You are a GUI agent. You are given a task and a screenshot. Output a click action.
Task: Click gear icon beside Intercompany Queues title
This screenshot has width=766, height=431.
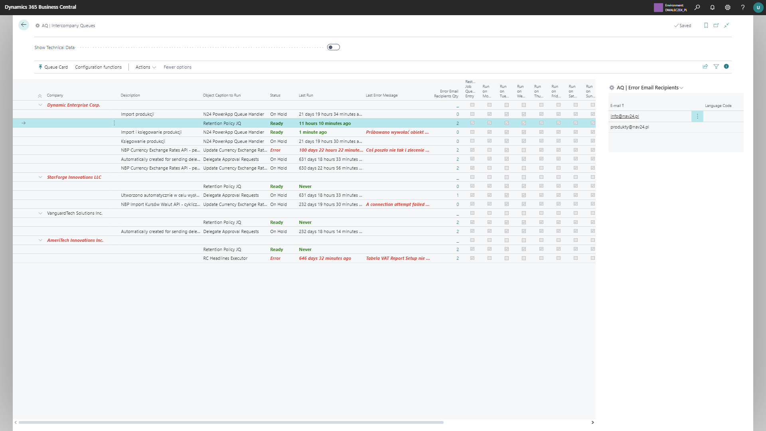tap(38, 26)
